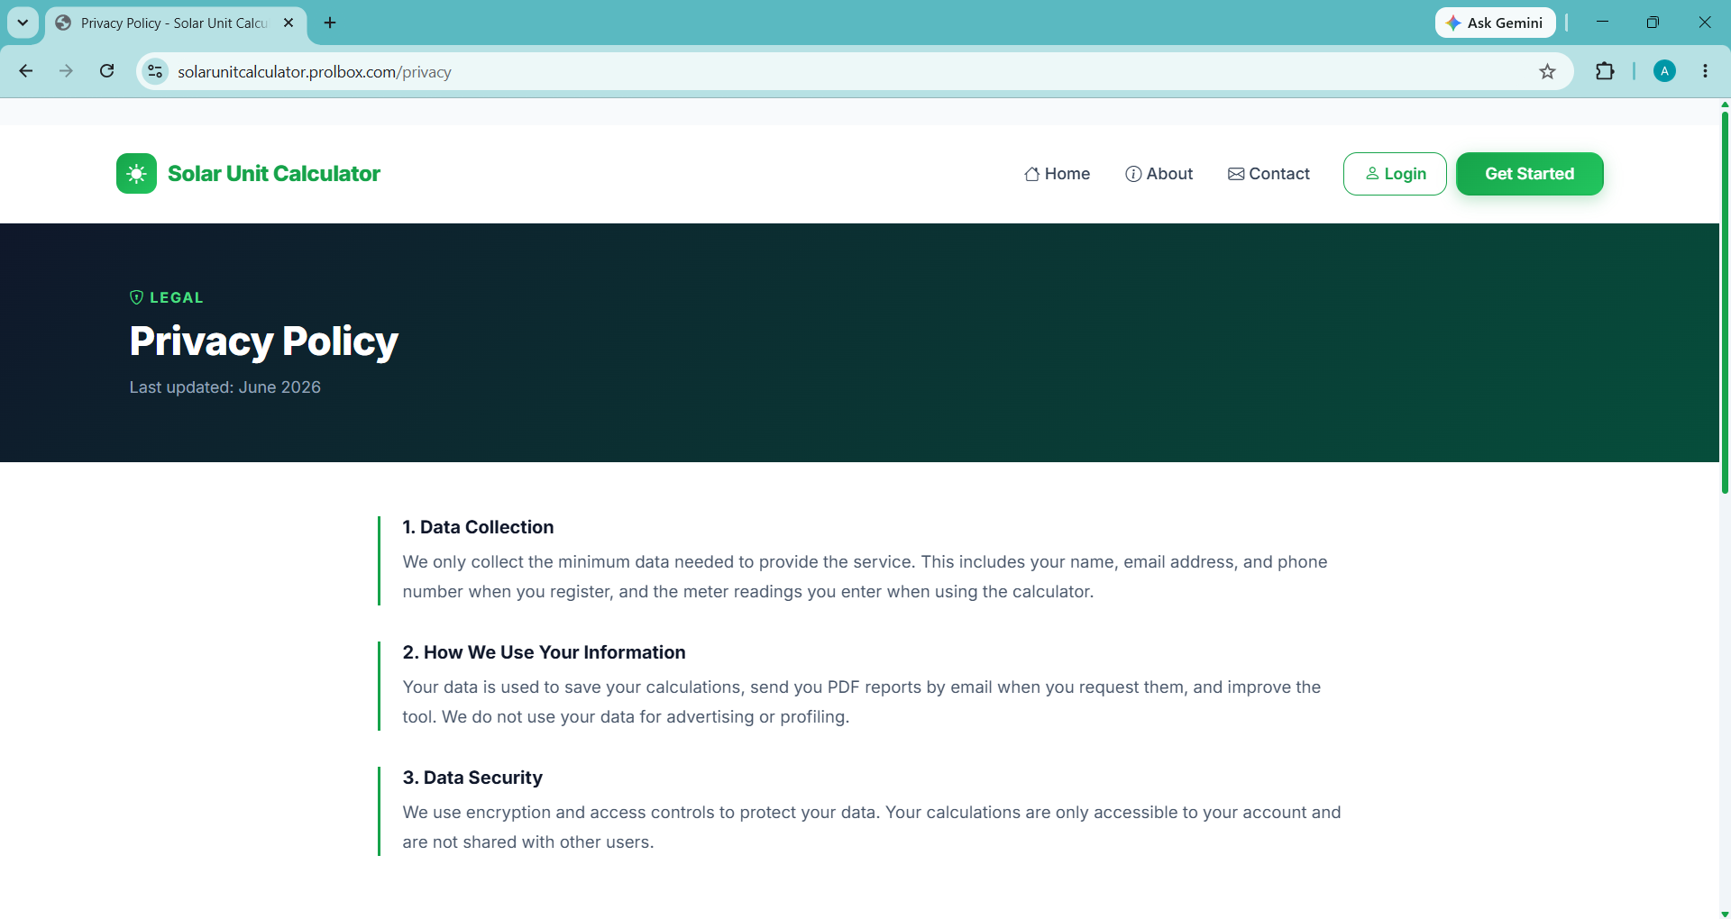Open a new browser tab

[x=330, y=23]
